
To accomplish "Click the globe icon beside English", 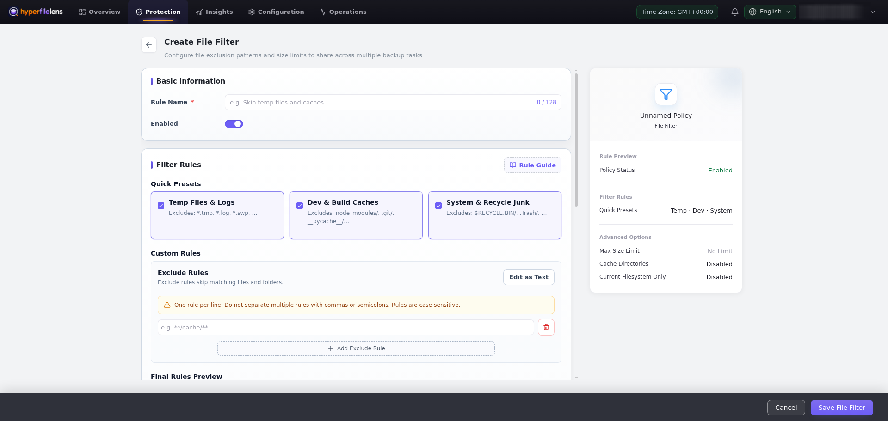I will coord(752,12).
